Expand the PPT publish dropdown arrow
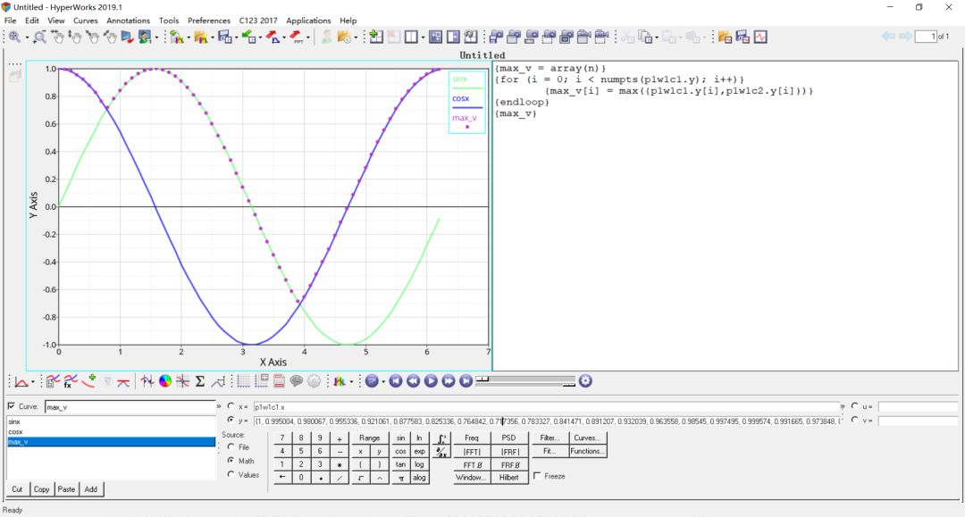 point(307,38)
